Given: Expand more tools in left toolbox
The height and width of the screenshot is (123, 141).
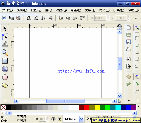Looking at the screenshot, I should 5,100.
